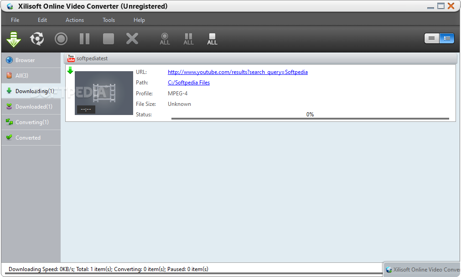The image size is (461, 277).
Task: Open the Edit menu
Action: pos(42,20)
